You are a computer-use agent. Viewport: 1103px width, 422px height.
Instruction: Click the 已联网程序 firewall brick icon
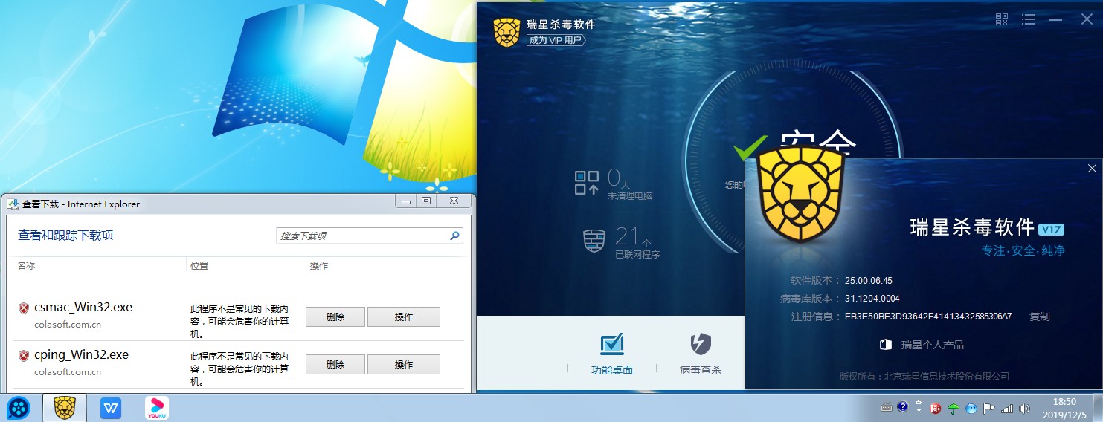tap(594, 241)
